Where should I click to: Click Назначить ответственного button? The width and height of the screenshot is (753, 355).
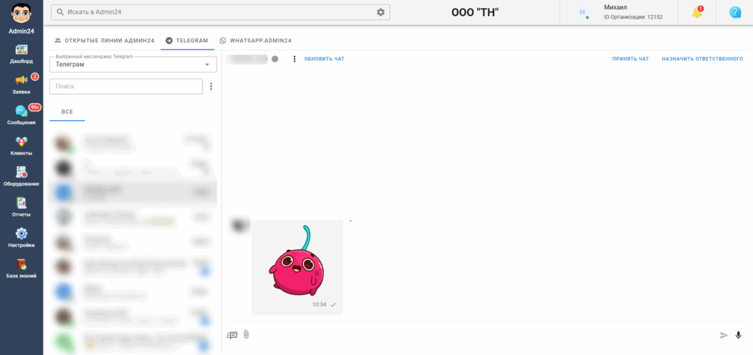pos(702,59)
